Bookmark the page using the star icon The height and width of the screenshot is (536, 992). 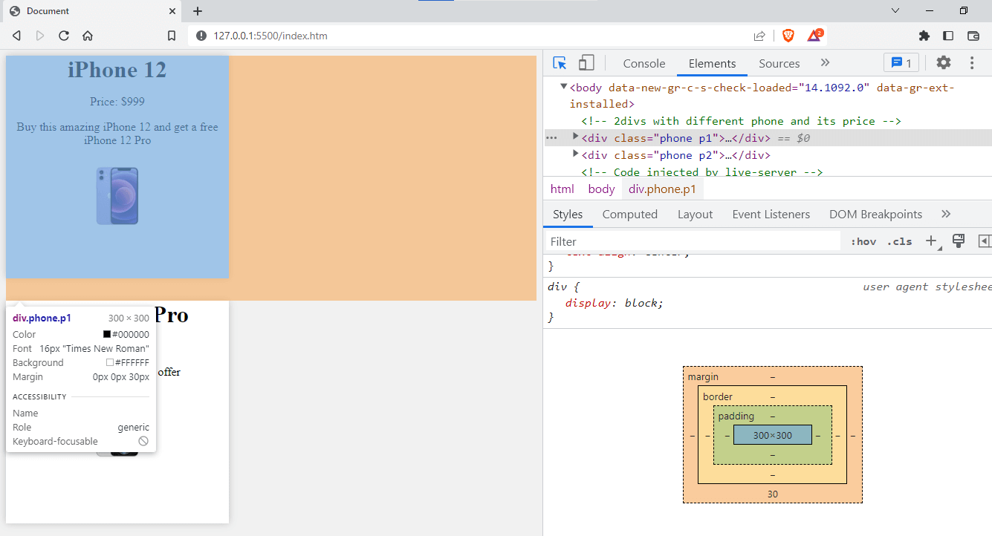coord(172,35)
